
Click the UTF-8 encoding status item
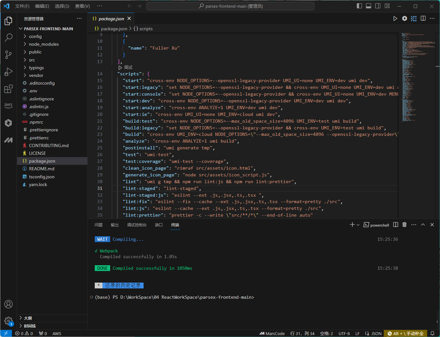coord(344,333)
